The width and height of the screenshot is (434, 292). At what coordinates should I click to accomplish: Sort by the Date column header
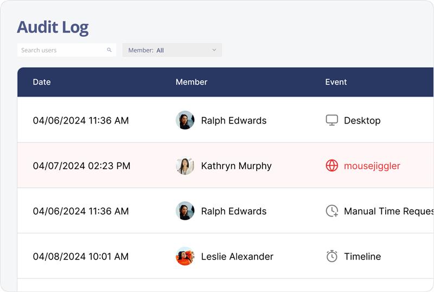pos(42,82)
